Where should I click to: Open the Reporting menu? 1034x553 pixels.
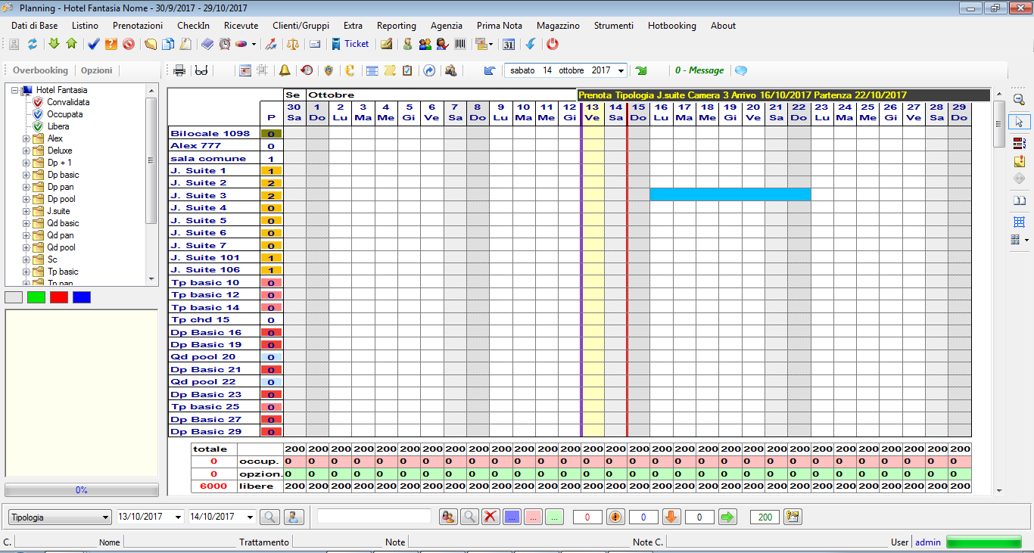click(397, 25)
